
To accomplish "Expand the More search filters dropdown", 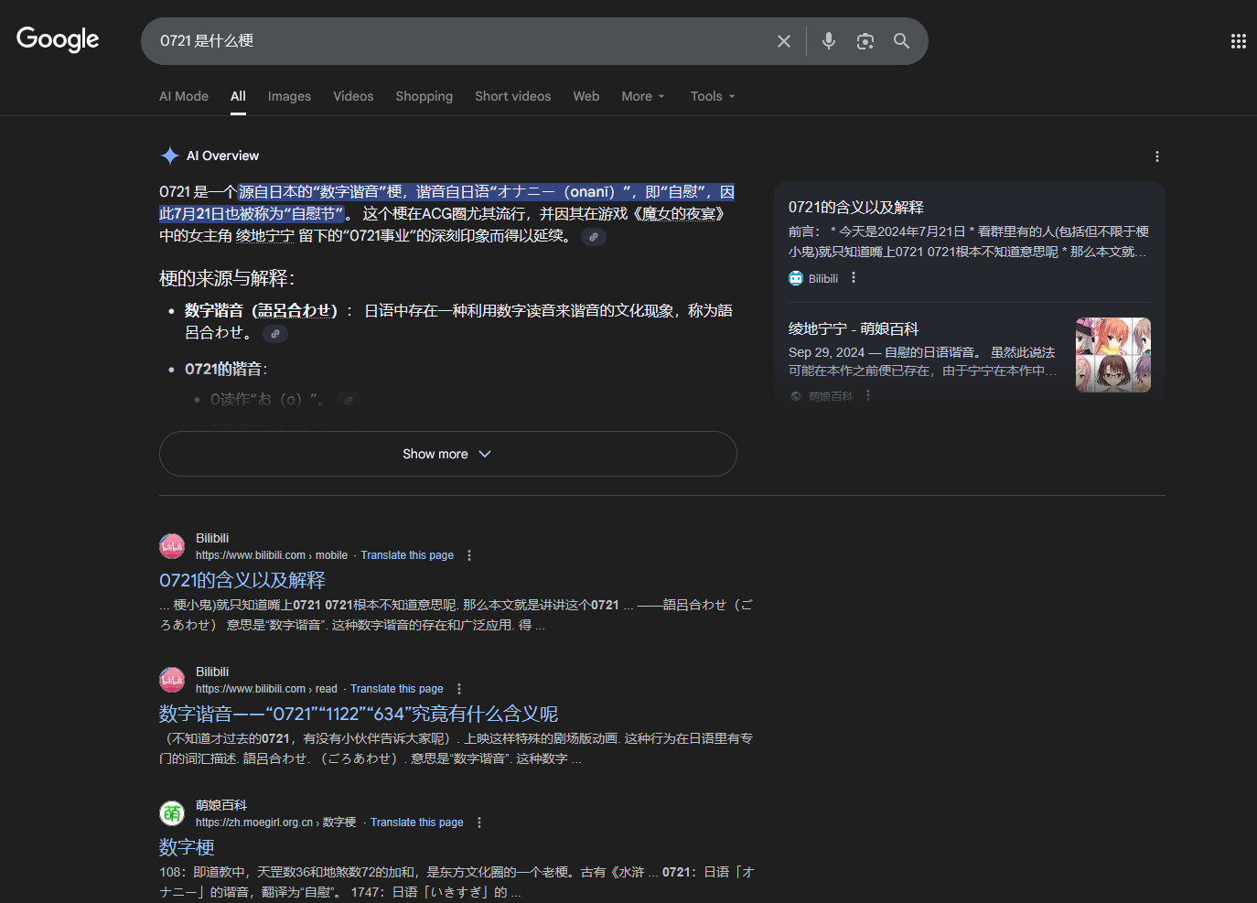I will pos(642,96).
